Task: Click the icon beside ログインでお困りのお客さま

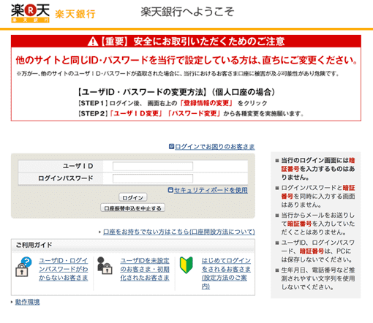Action: pyautogui.click(x=171, y=146)
